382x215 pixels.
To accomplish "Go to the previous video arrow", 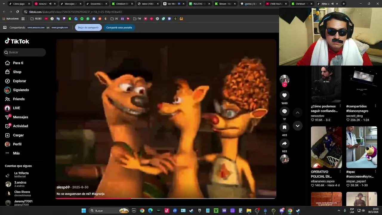I will (x=298, y=113).
